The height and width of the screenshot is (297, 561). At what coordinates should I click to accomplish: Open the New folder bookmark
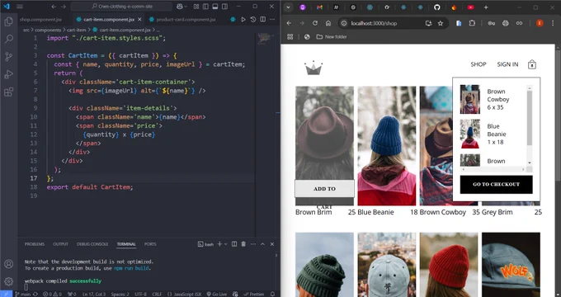tap(332, 36)
